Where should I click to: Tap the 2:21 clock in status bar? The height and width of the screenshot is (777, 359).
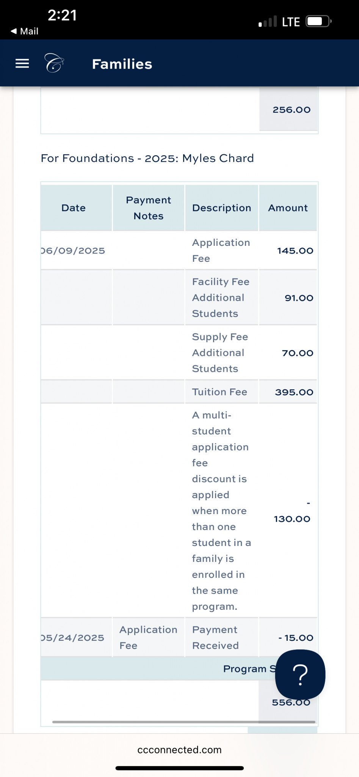point(62,15)
